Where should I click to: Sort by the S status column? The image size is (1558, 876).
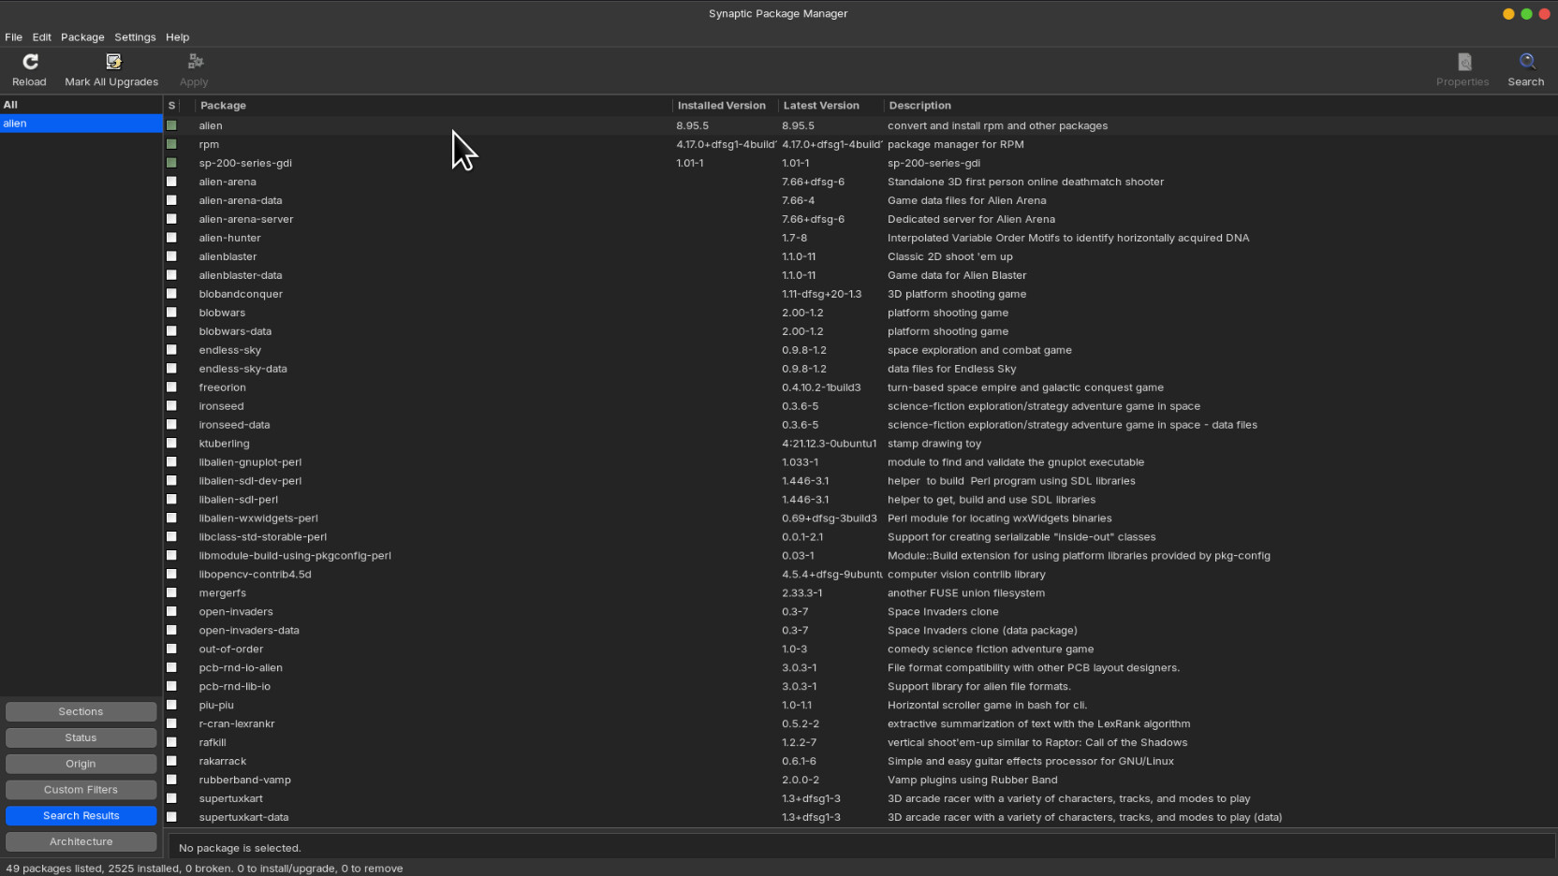click(171, 106)
